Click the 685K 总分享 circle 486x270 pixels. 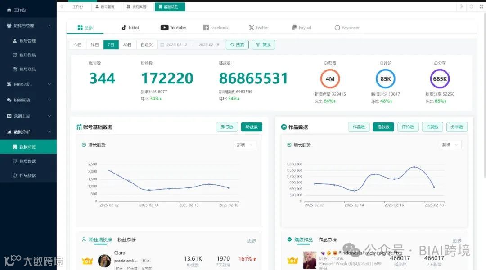point(440,79)
